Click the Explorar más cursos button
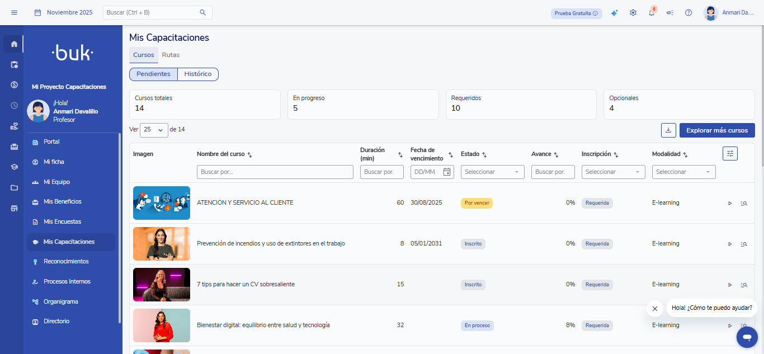Image resolution: width=764 pixels, height=354 pixels. click(x=716, y=130)
